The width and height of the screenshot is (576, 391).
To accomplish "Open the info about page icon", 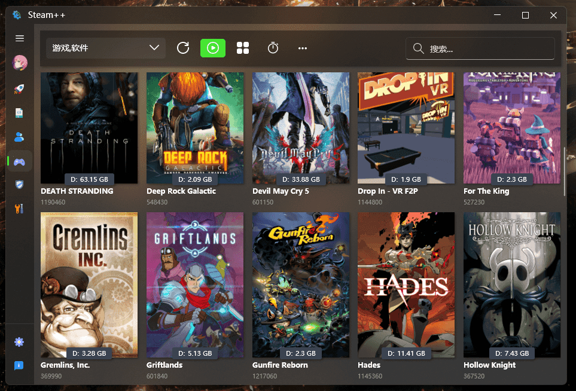I will point(19,365).
